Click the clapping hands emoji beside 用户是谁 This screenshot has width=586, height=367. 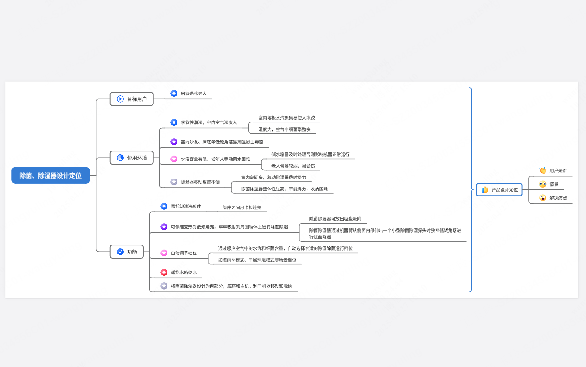543,170
